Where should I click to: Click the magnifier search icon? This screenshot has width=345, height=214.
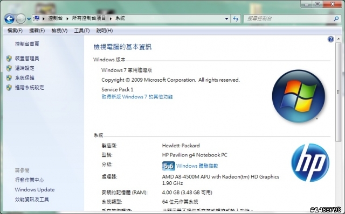point(336,19)
